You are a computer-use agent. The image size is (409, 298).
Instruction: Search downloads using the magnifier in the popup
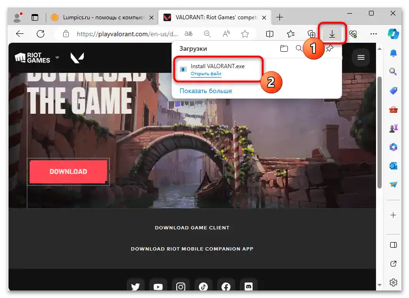[x=299, y=48]
